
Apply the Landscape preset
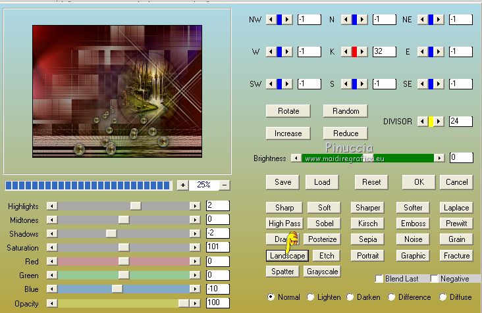[287, 256]
